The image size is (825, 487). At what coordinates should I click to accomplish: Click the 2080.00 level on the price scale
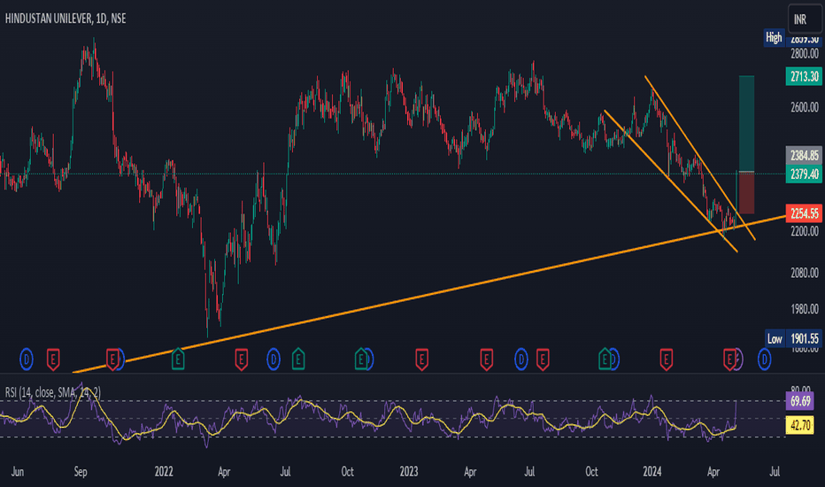805,273
